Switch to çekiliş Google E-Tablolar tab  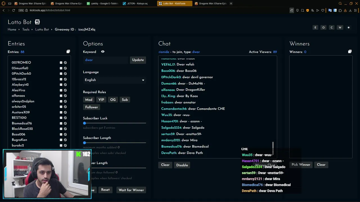tap(103, 3)
